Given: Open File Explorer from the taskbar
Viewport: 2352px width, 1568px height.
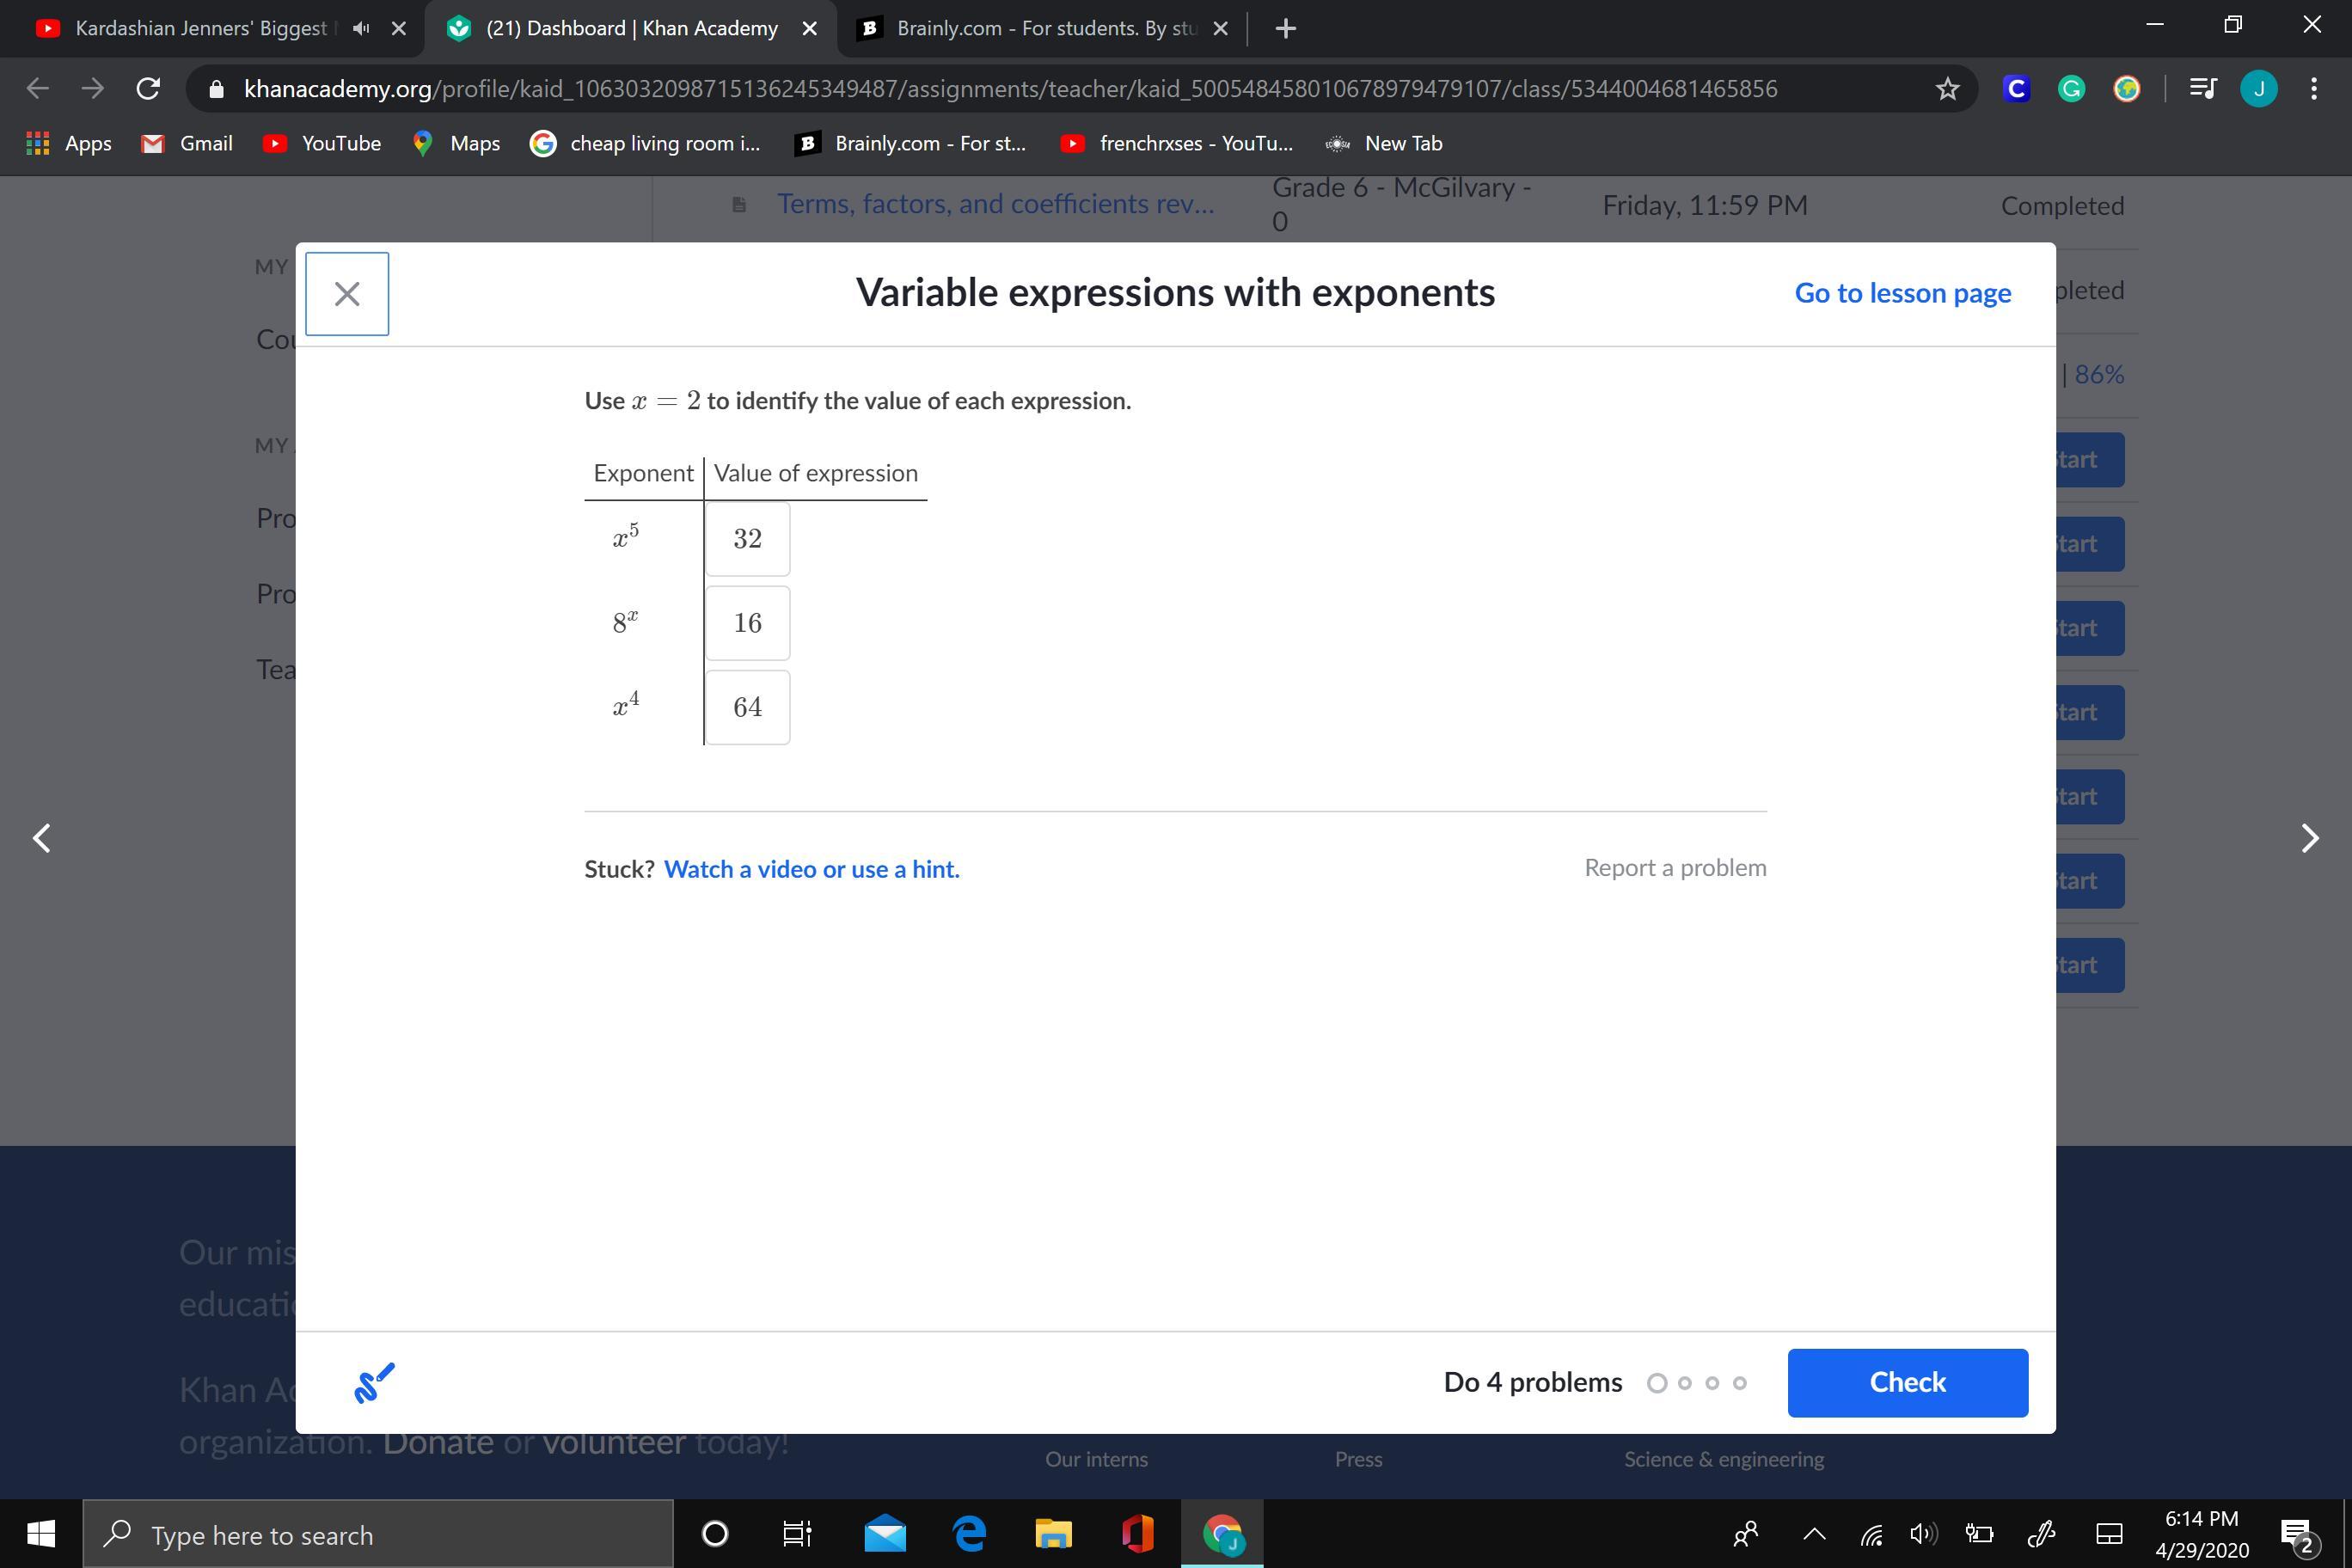Looking at the screenshot, I should (1053, 1534).
